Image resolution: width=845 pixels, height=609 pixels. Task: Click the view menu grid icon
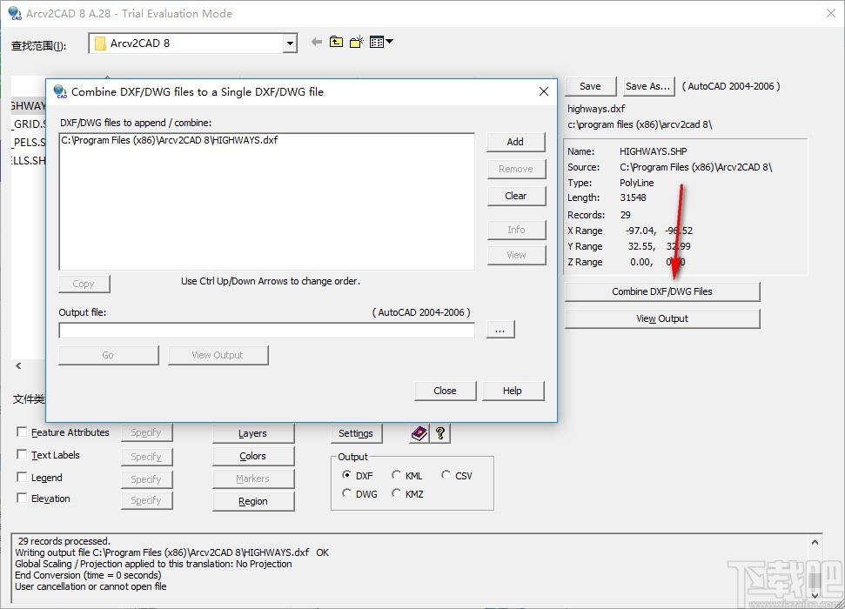click(375, 42)
